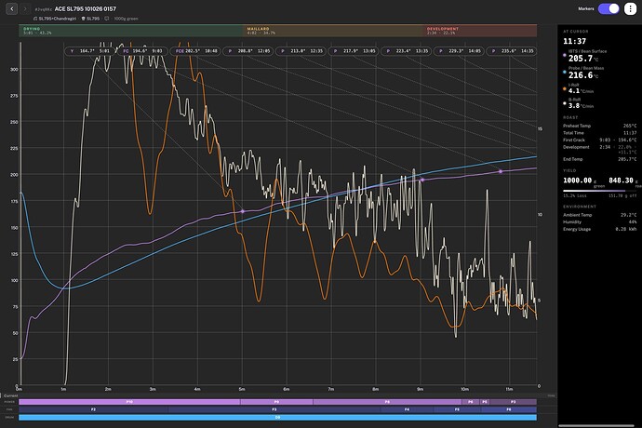Go back using the left arrow button
The width and height of the screenshot is (642, 428).
(x=12, y=8)
